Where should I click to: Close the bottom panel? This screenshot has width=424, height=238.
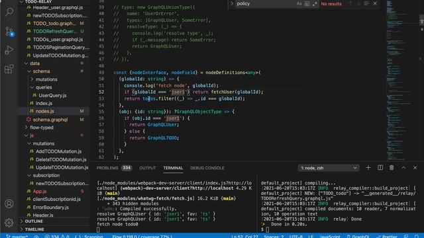tap(415, 168)
